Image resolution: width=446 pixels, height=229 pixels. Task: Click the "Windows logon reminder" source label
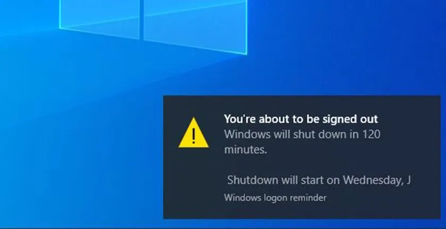(275, 198)
